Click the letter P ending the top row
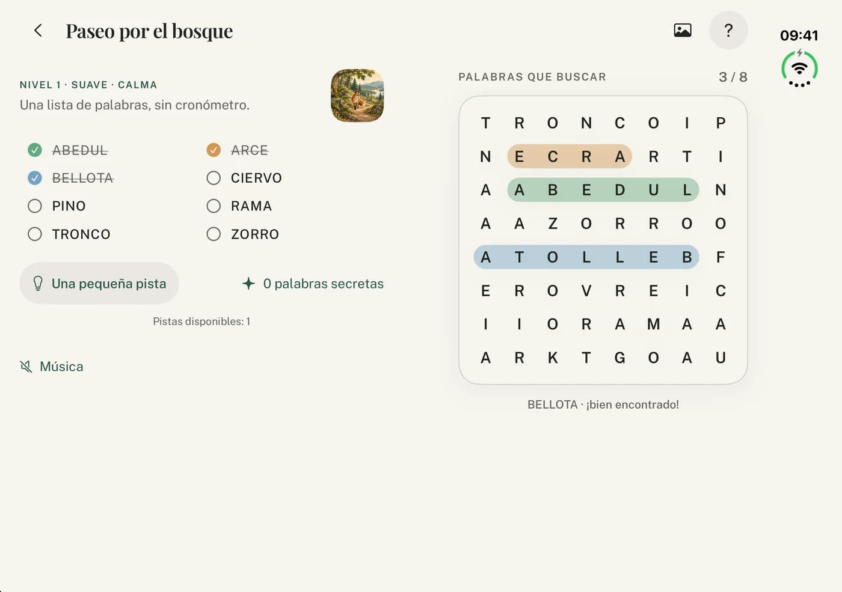 coord(721,123)
